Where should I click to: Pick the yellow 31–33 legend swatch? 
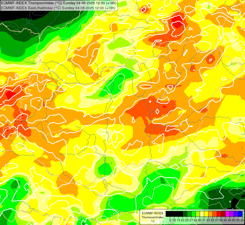coord(206,214)
